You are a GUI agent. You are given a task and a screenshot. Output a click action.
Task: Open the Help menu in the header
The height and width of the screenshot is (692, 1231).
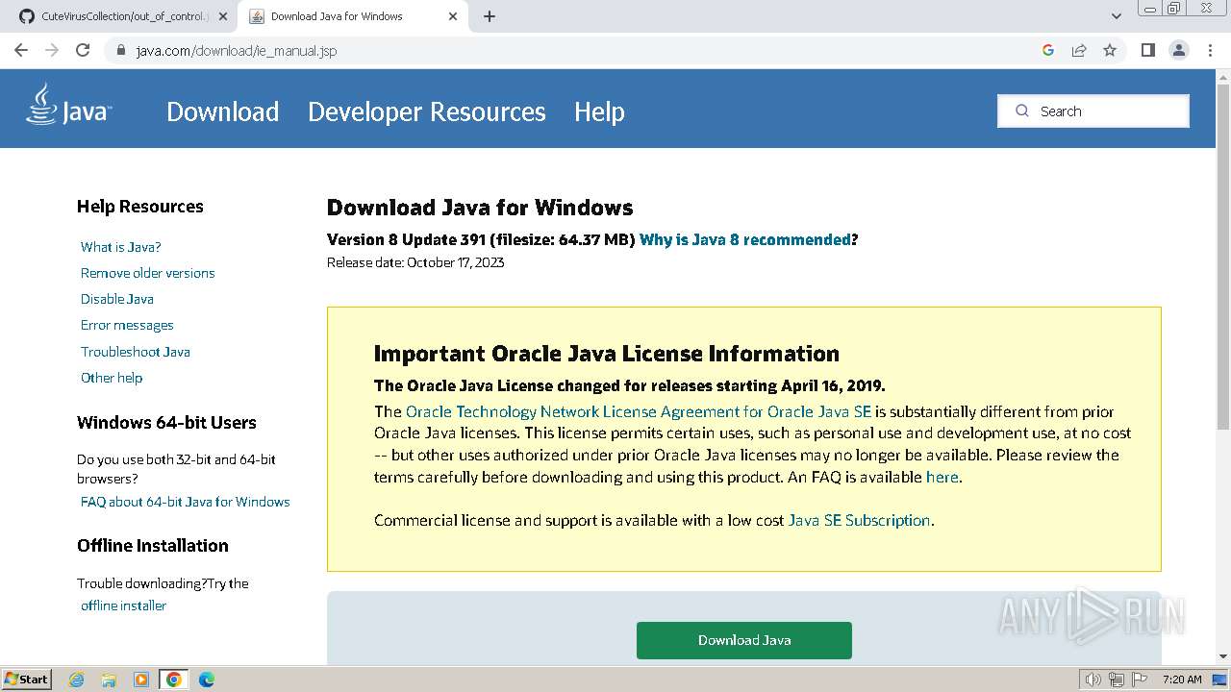(x=599, y=111)
